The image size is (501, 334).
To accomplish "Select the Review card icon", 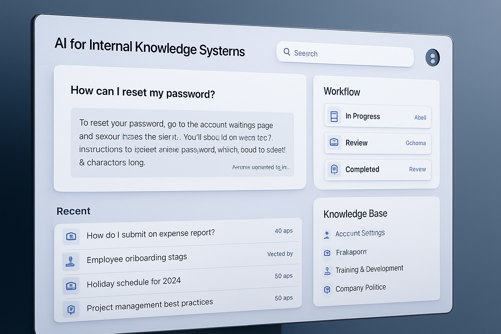I will click(334, 142).
